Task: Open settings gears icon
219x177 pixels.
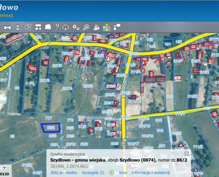Action: point(76,27)
